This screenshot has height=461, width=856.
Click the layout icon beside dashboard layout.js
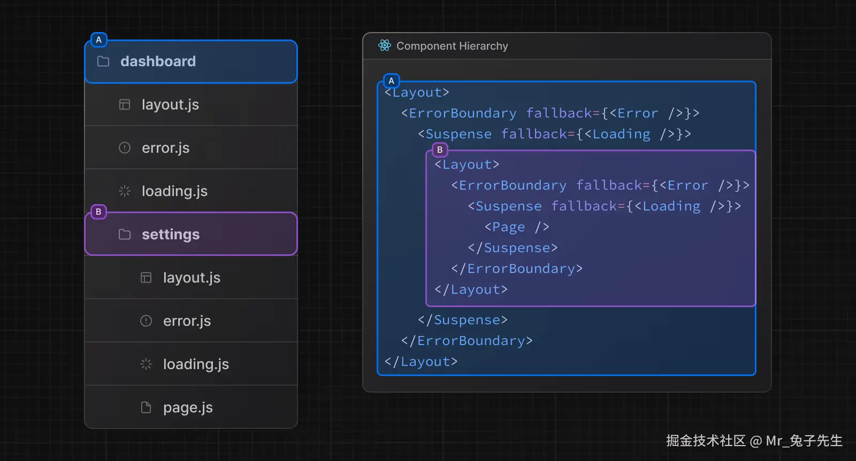pyautogui.click(x=125, y=105)
